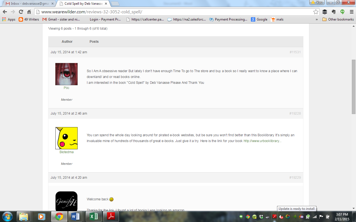Open Piki's profile name link

pos(66,88)
